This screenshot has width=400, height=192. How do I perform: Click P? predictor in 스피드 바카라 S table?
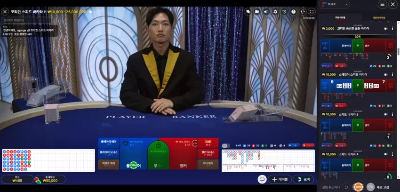327,145
